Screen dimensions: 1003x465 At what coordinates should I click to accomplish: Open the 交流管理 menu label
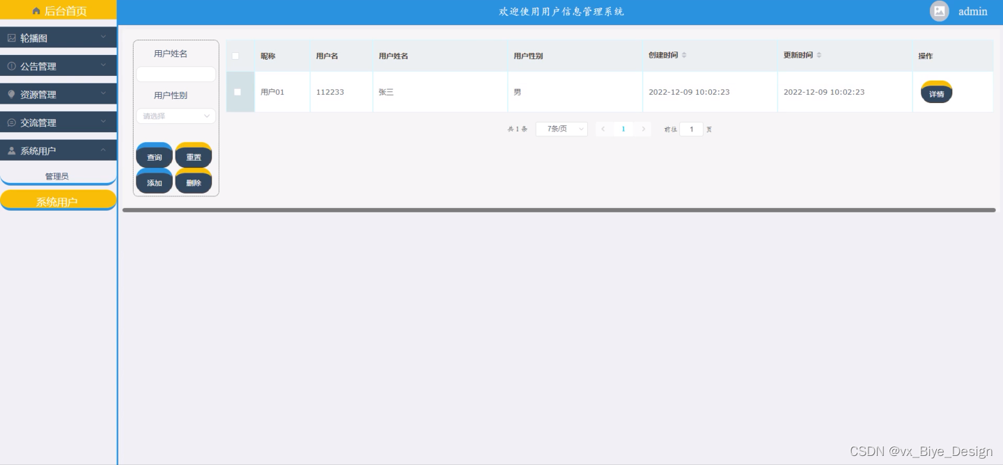point(38,123)
